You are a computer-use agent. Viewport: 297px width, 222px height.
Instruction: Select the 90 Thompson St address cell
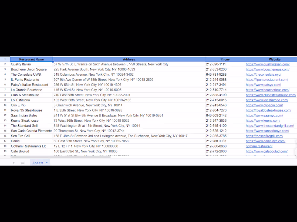tap(129, 131)
